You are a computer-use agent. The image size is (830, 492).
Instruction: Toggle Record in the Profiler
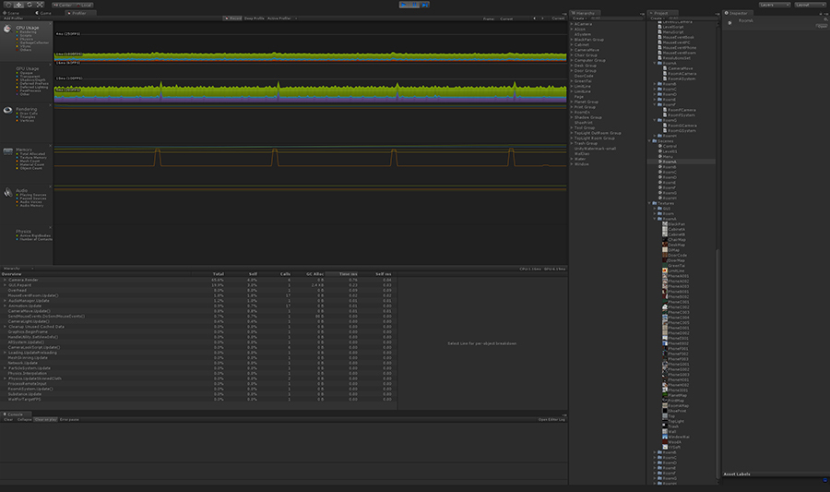(x=232, y=18)
